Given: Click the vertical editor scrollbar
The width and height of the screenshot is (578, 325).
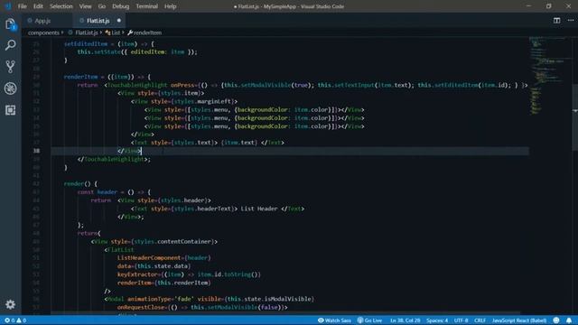Looking at the screenshot, I should click(x=574, y=117).
